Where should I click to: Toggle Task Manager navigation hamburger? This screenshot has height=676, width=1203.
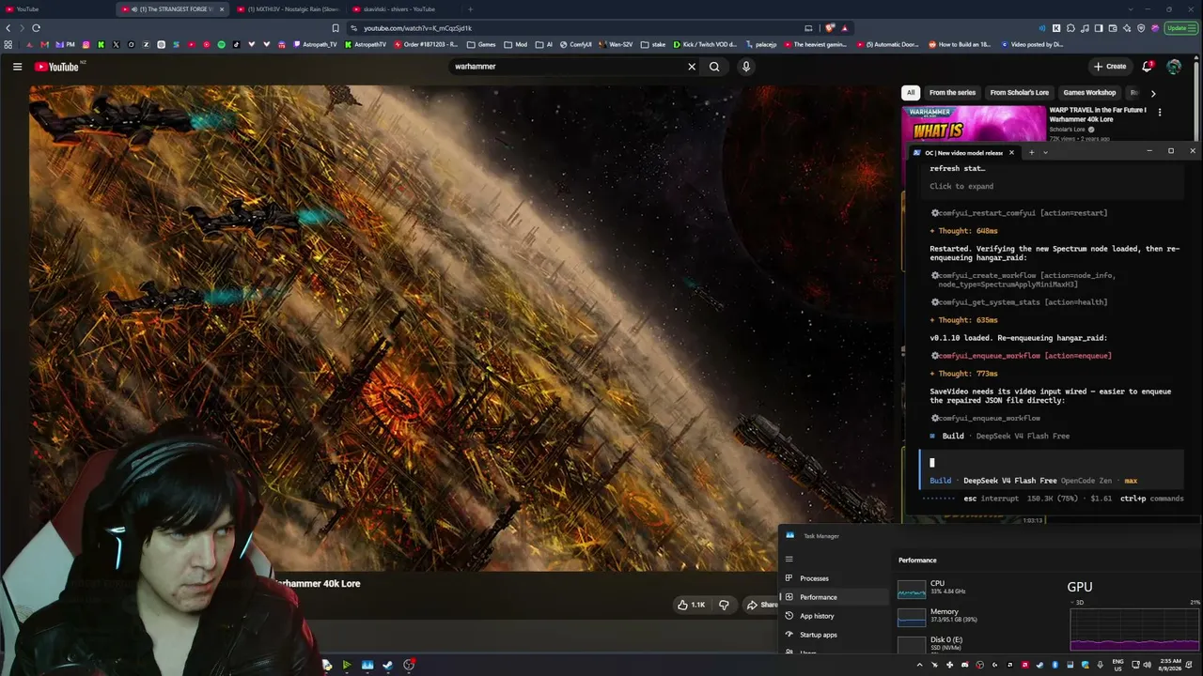789,560
